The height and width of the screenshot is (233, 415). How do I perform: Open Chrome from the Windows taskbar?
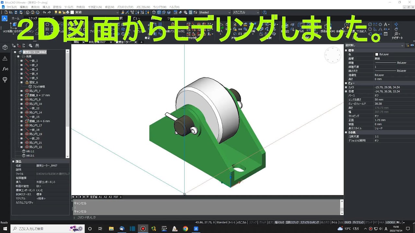point(185,228)
